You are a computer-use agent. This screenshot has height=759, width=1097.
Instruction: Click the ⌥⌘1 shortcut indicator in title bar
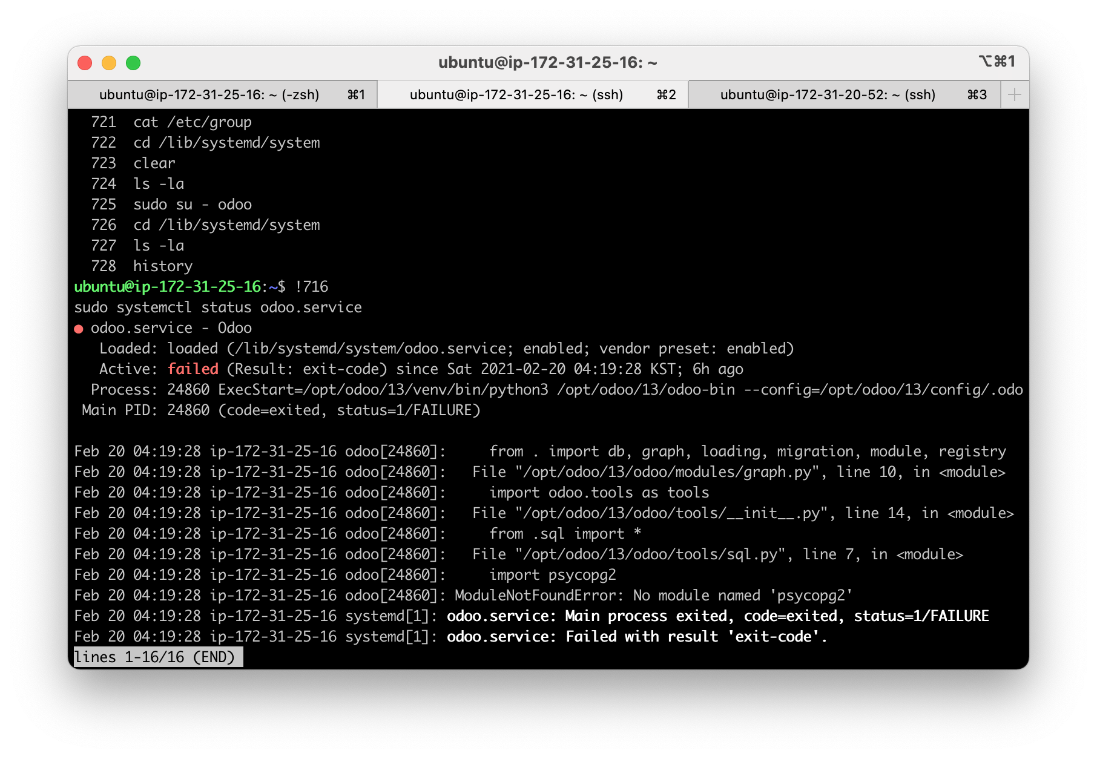click(997, 61)
